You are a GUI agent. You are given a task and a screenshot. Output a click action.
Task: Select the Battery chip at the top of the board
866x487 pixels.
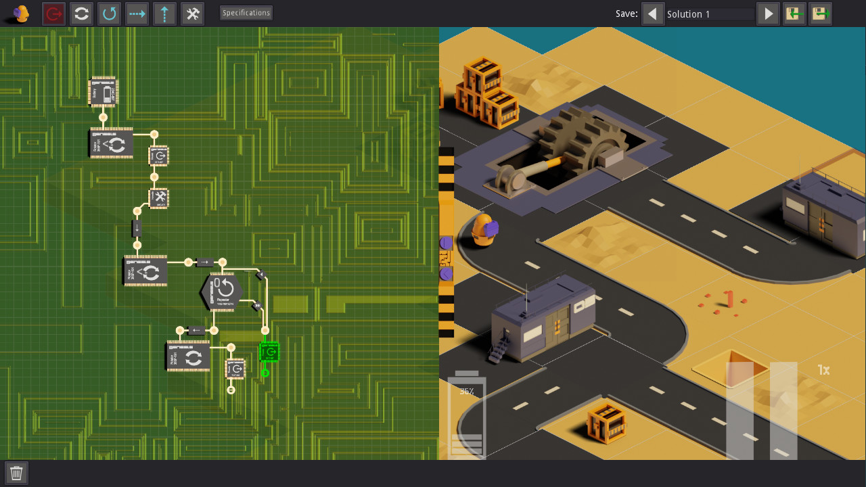pyautogui.click(x=103, y=91)
